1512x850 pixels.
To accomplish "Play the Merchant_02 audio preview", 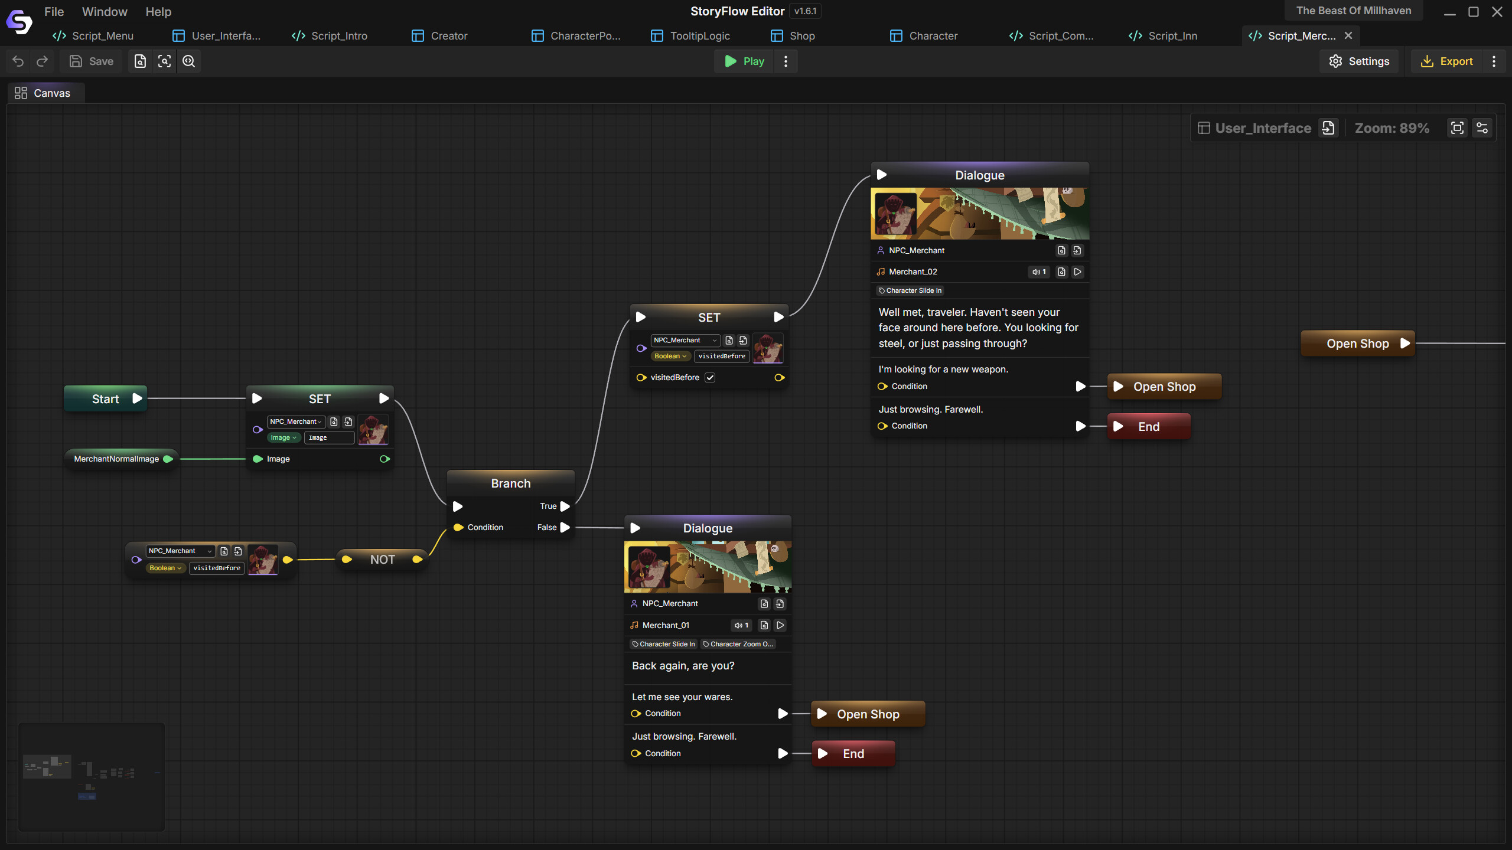I will click(1077, 272).
